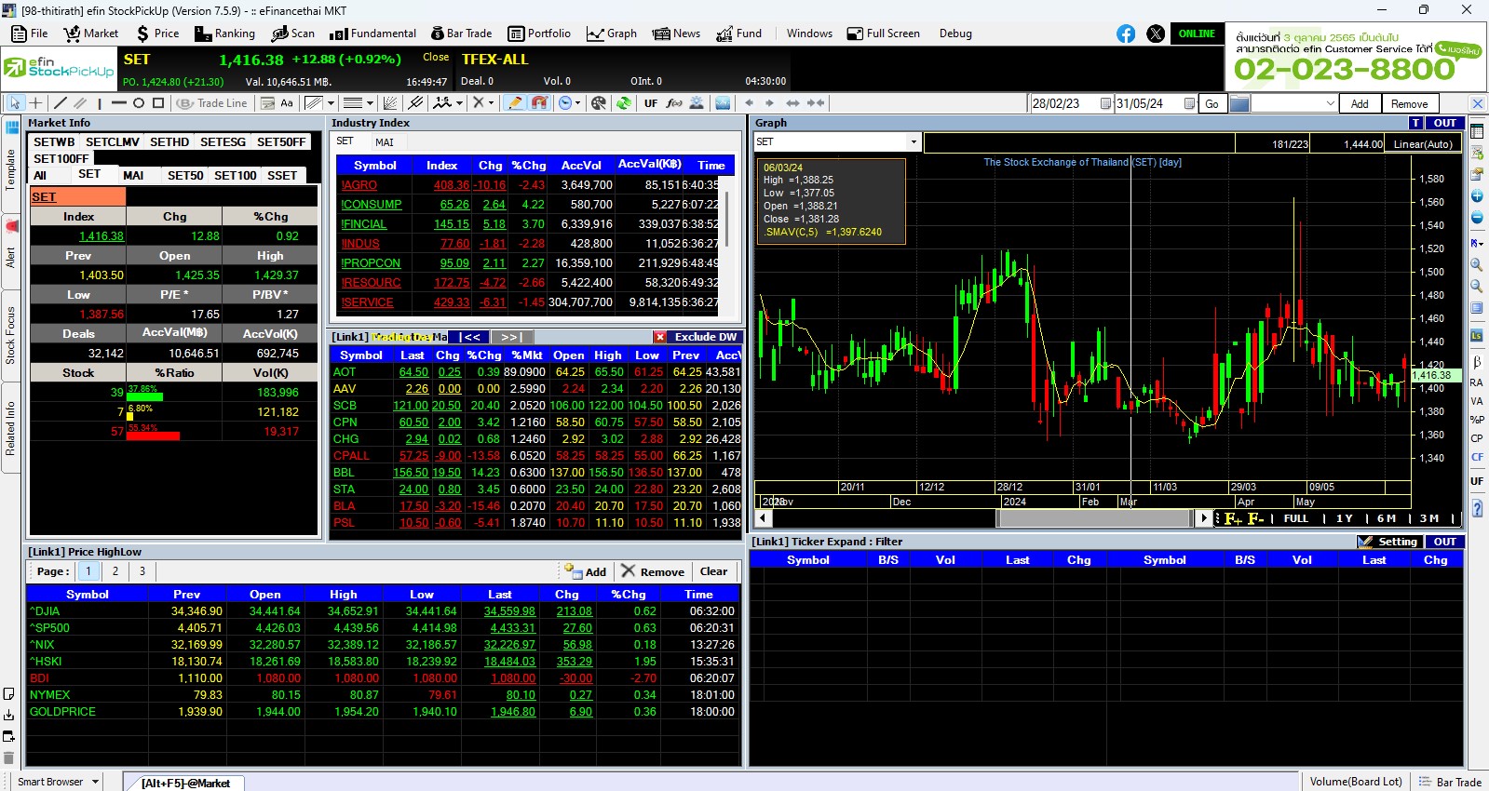
Task: Select the rectangle drawing tool
Action: point(158,103)
